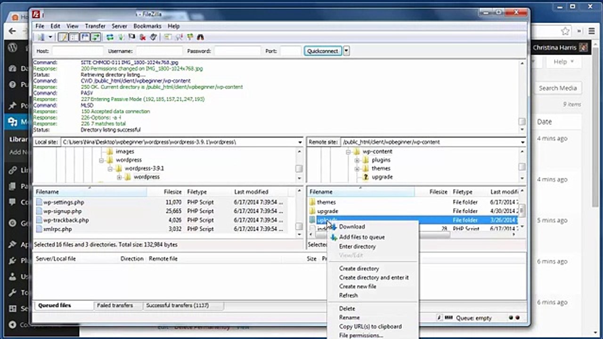Open the Bookmarks menu
Image resolution: width=603 pixels, height=339 pixels.
pyautogui.click(x=147, y=26)
